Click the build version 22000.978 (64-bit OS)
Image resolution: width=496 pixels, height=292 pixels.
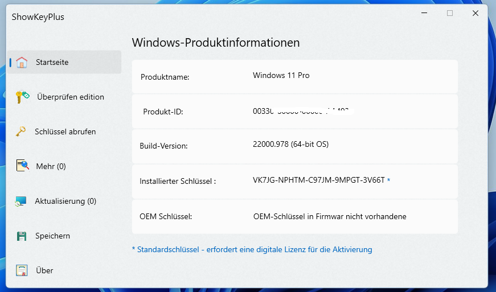coord(290,145)
